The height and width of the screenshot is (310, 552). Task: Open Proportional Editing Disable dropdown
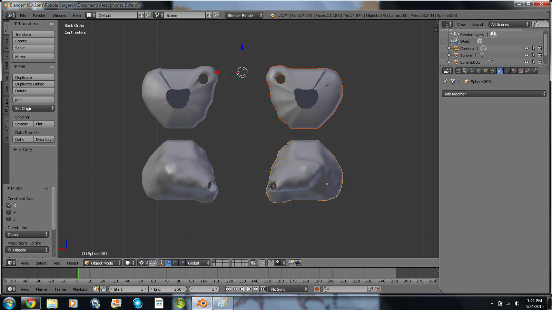pyautogui.click(x=27, y=250)
